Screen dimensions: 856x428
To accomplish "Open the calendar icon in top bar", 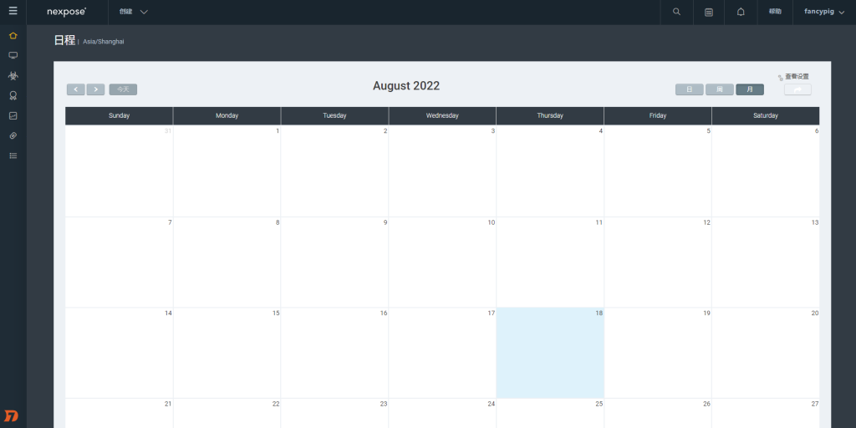I will [709, 12].
